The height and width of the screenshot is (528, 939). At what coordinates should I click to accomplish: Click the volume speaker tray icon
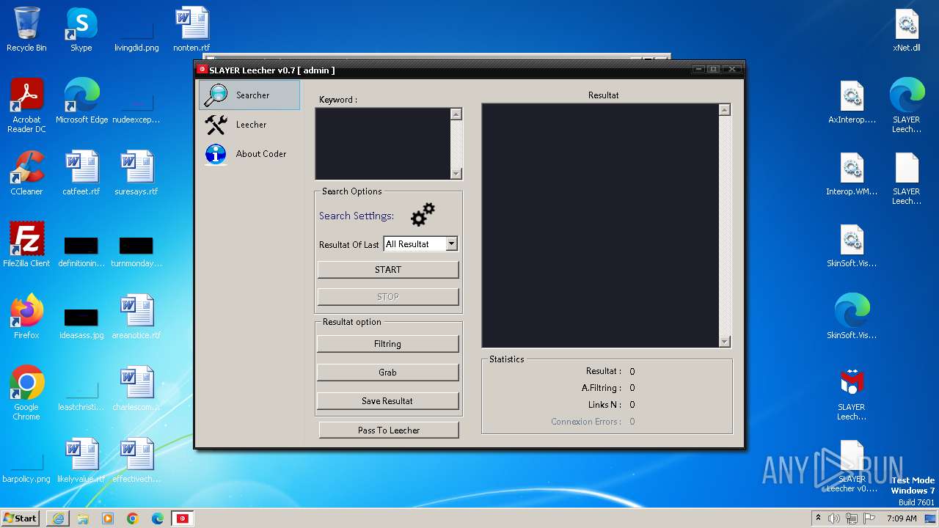[834, 518]
